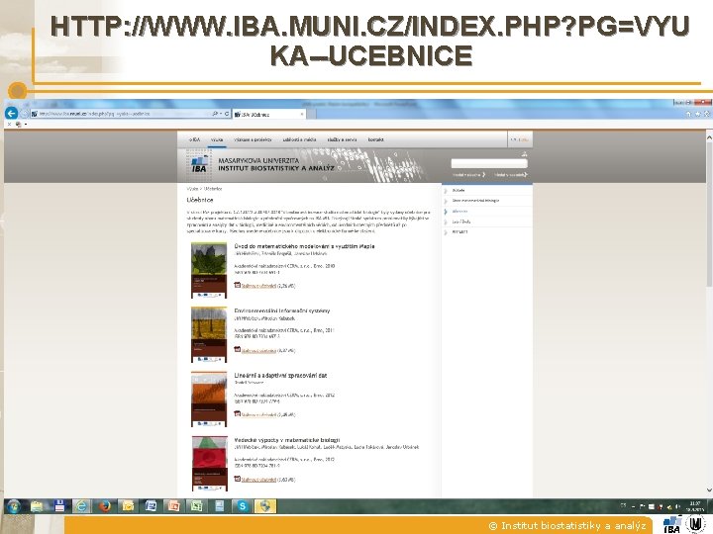
Task: Click the IBA logo in the site header
Action: point(199,163)
